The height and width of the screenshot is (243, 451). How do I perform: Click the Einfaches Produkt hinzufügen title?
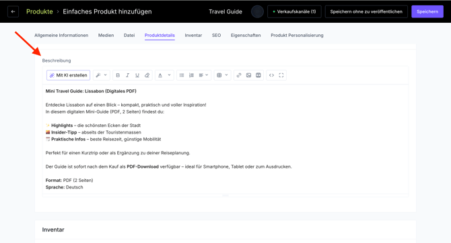[107, 12]
